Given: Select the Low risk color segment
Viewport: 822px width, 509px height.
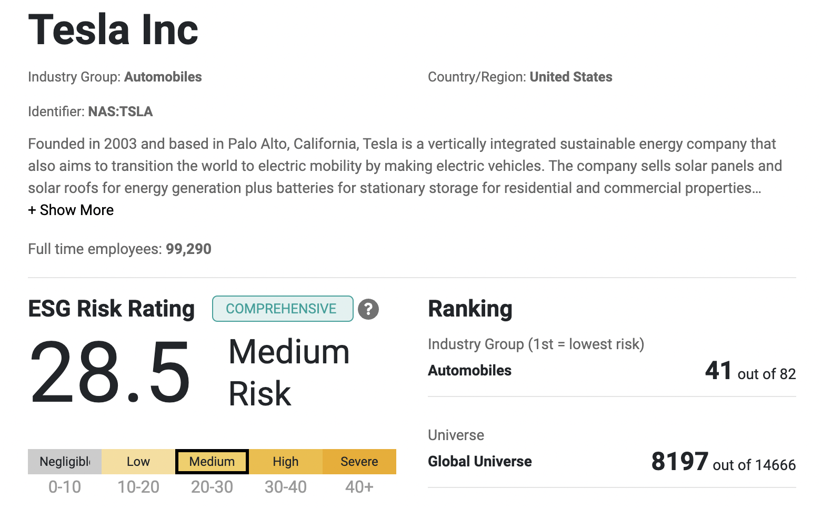Looking at the screenshot, I should pos(138,462).
